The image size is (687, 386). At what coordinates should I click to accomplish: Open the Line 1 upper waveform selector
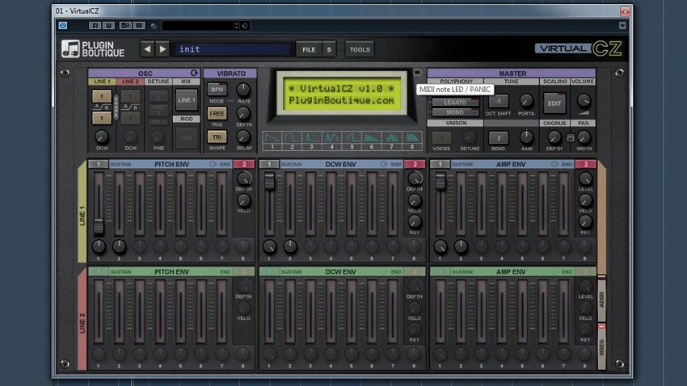pyautogui.click(x=102, y=96)
